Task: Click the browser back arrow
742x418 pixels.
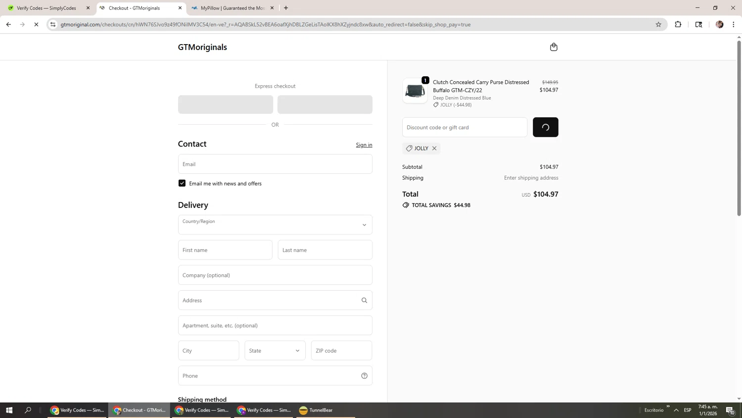Action: click(x=8, y=24)
